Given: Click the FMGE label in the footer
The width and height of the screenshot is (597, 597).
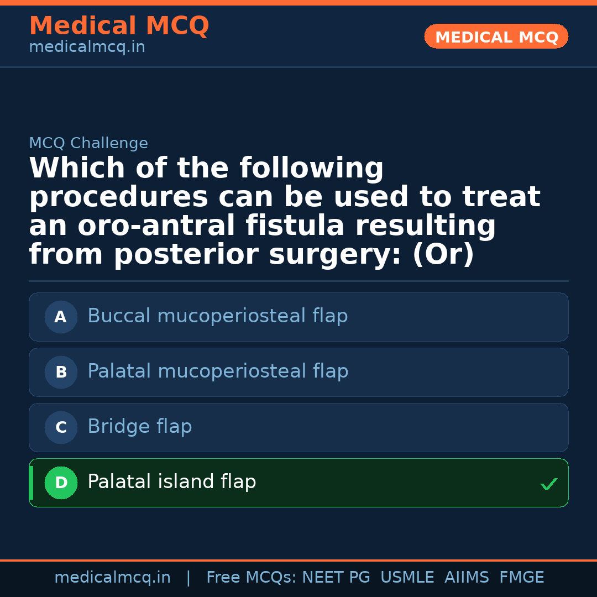Looking at the screenshot, I should 521,577.
